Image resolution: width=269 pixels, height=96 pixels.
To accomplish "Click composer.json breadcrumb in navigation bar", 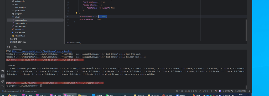I will (29, 91).
